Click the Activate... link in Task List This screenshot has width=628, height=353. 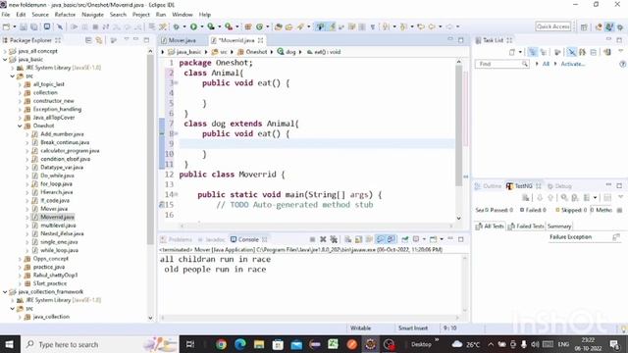point(573,64)
